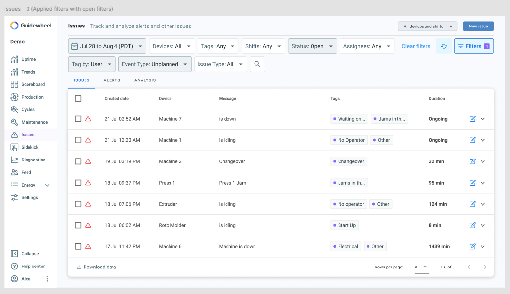Open the Devices: All dropdown

(x=172, y=46)
